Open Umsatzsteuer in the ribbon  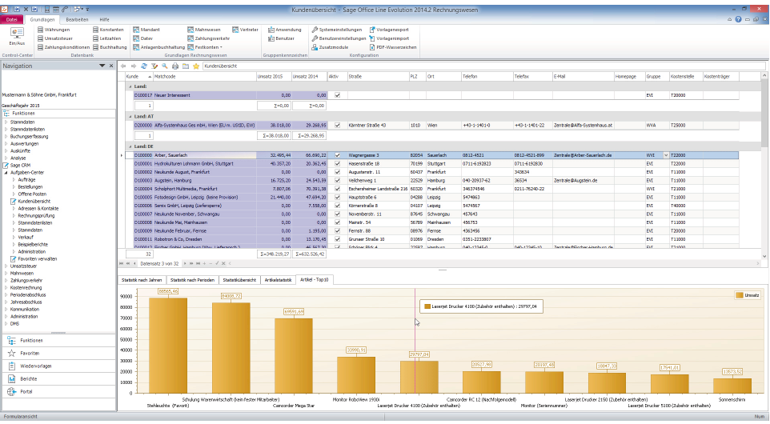coord(55,38)
